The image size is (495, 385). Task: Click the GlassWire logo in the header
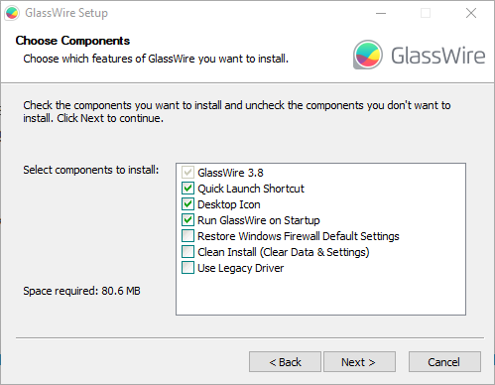pos(419,55)
